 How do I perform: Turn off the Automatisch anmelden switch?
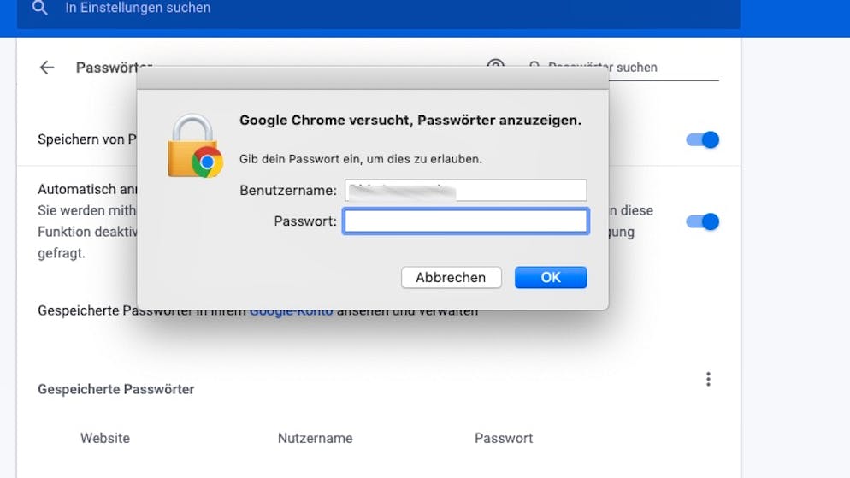point(703,222)
